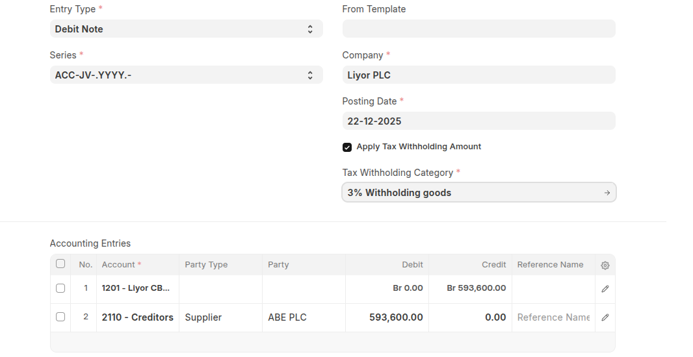Select all rows in Accounting Entries
Image resolution: width=693 pixels, height=357 pixels.
click(60, 264)
